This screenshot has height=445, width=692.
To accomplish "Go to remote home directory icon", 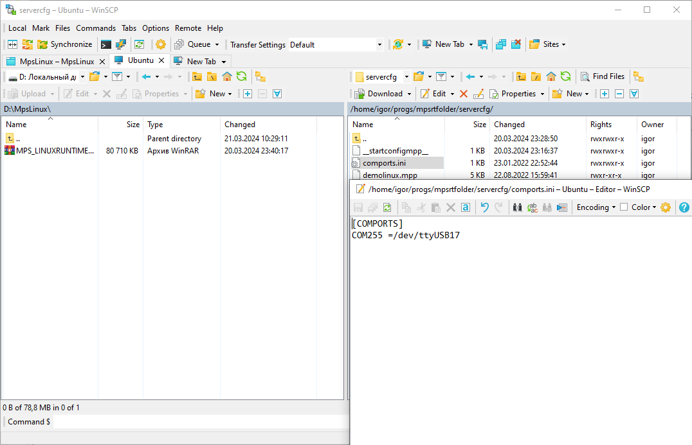I will point(551,77).
